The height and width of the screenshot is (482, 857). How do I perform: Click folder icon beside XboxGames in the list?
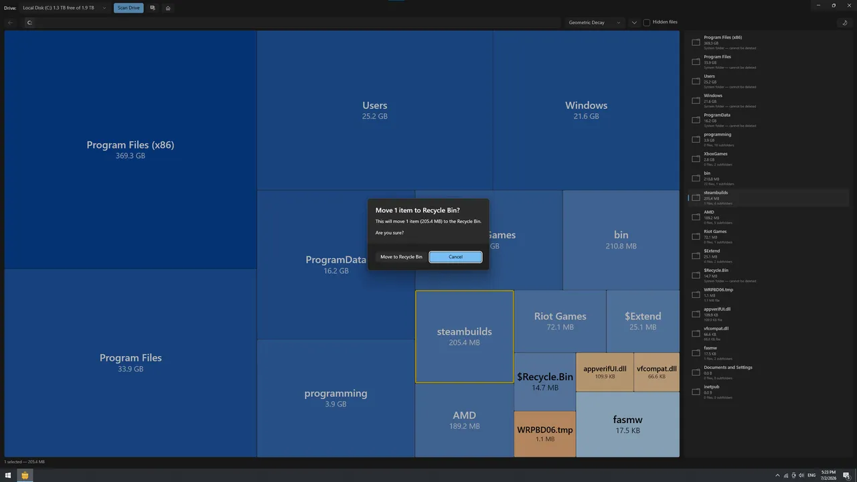point(696,159)
